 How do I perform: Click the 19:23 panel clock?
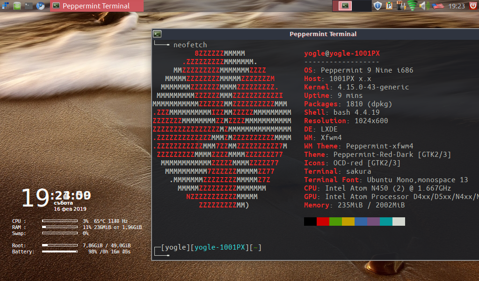click(x=457, y=6)
